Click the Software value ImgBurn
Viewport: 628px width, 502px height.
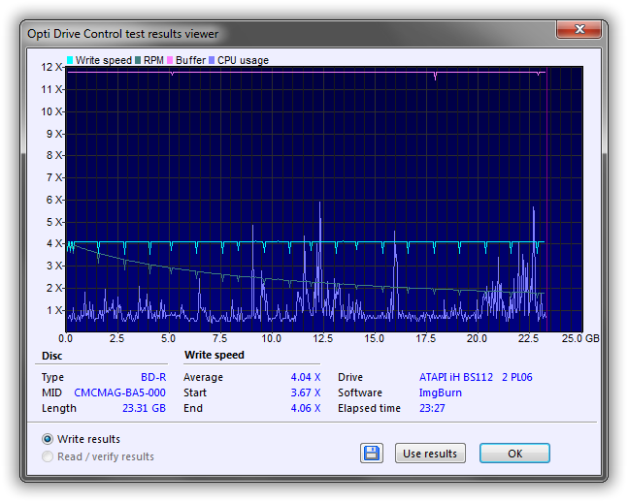(440, 392)
